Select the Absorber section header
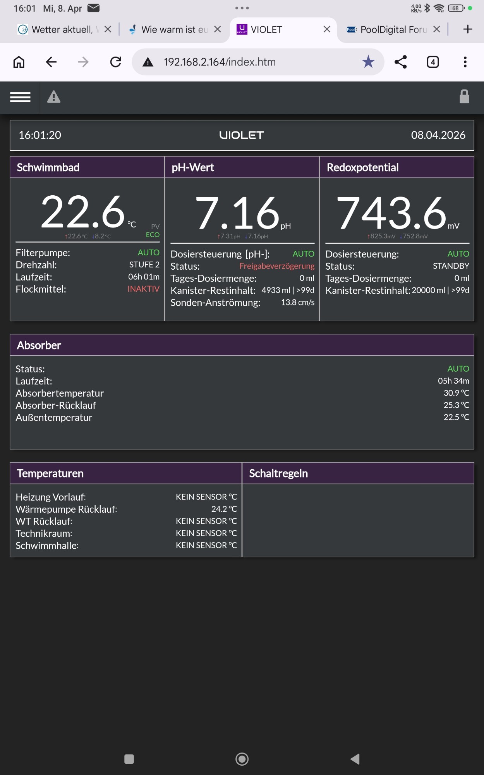This screenshot has height=775, width=484. point(242,345)
